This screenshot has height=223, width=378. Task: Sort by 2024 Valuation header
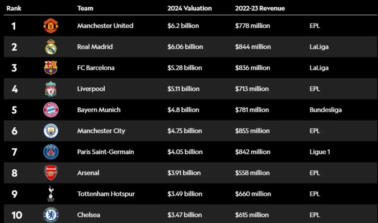189,8
